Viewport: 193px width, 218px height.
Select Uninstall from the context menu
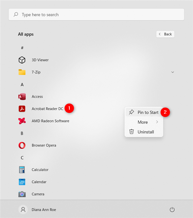coord(144,132)
